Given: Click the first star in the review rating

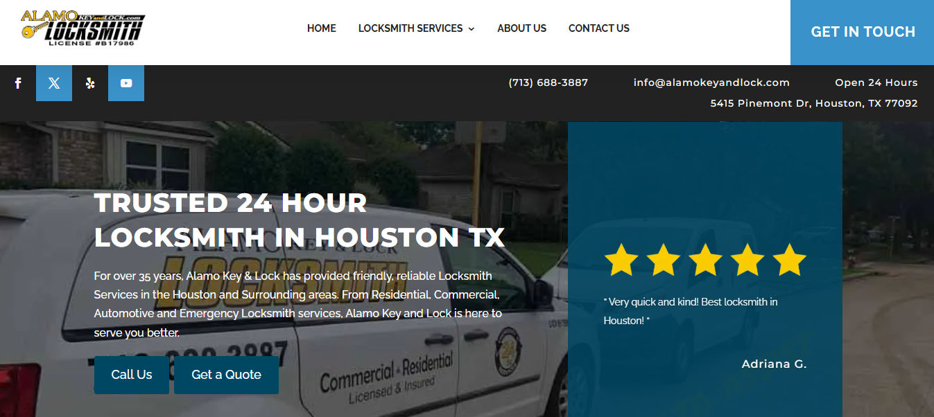Looking at the screenshot, I should [x=621, y=260].
